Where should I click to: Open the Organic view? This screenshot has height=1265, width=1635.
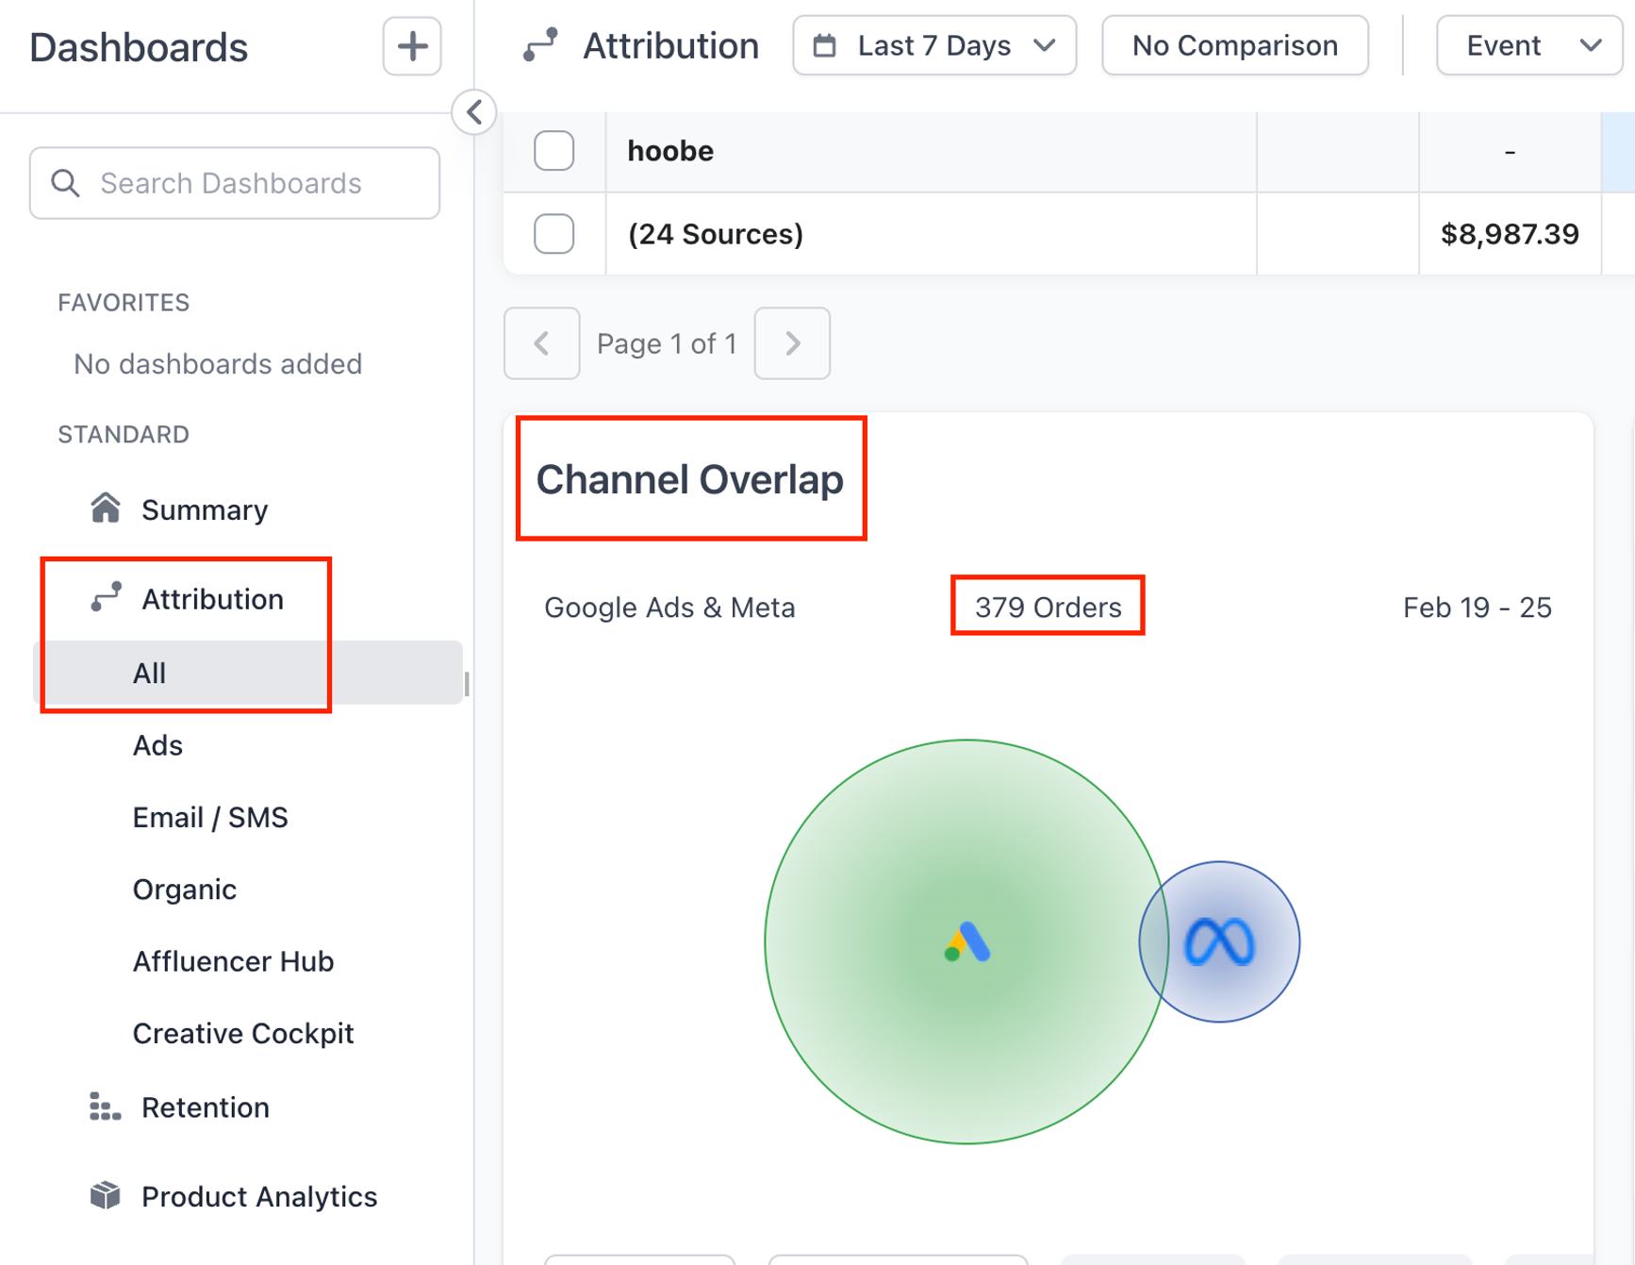point(184,889)
